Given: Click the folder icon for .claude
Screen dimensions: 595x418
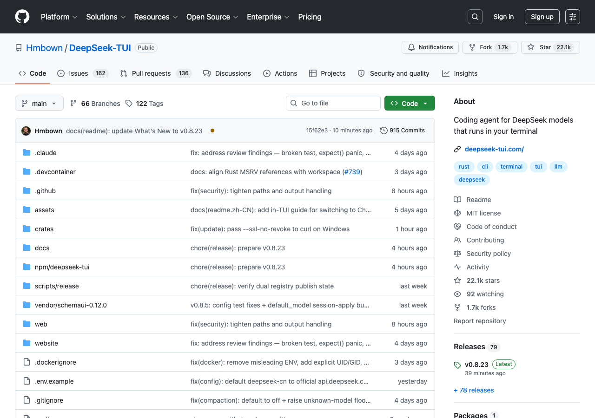Looking at the screenshot, I should 26,153.
